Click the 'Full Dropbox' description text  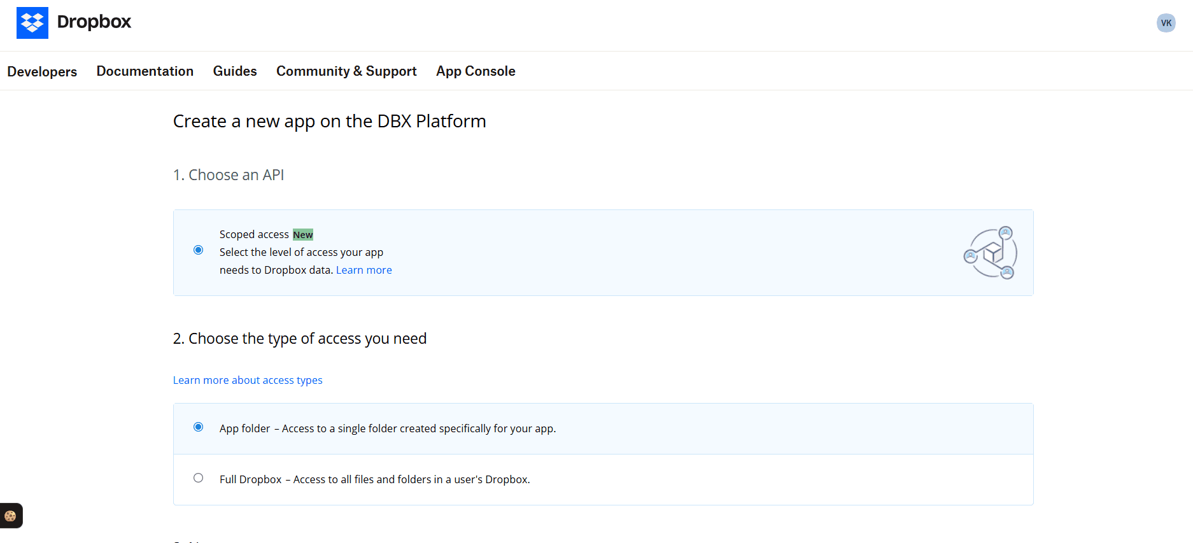(375, 479)
